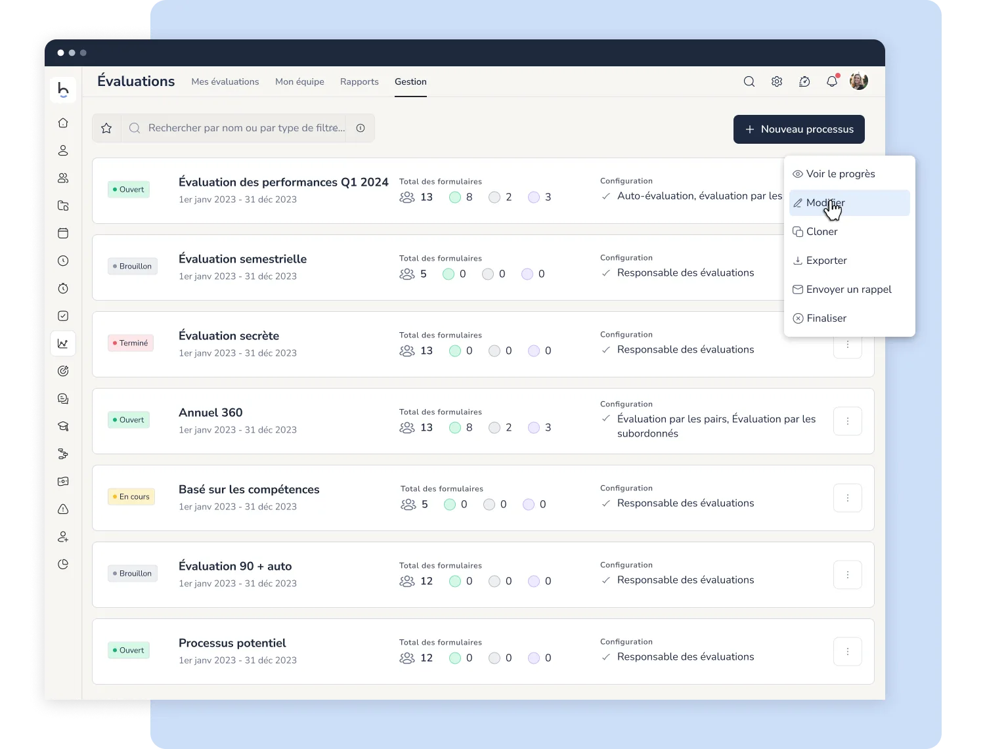Click green completed count in Annuel 360 row
The image size is (985, 749).
click(461, 427)
